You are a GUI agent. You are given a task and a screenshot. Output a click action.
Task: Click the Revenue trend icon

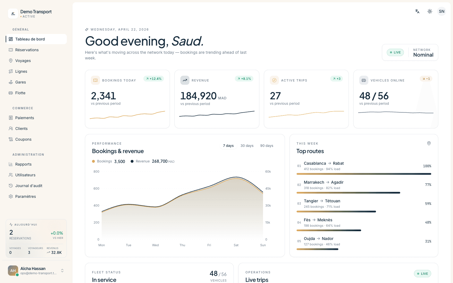185,80
